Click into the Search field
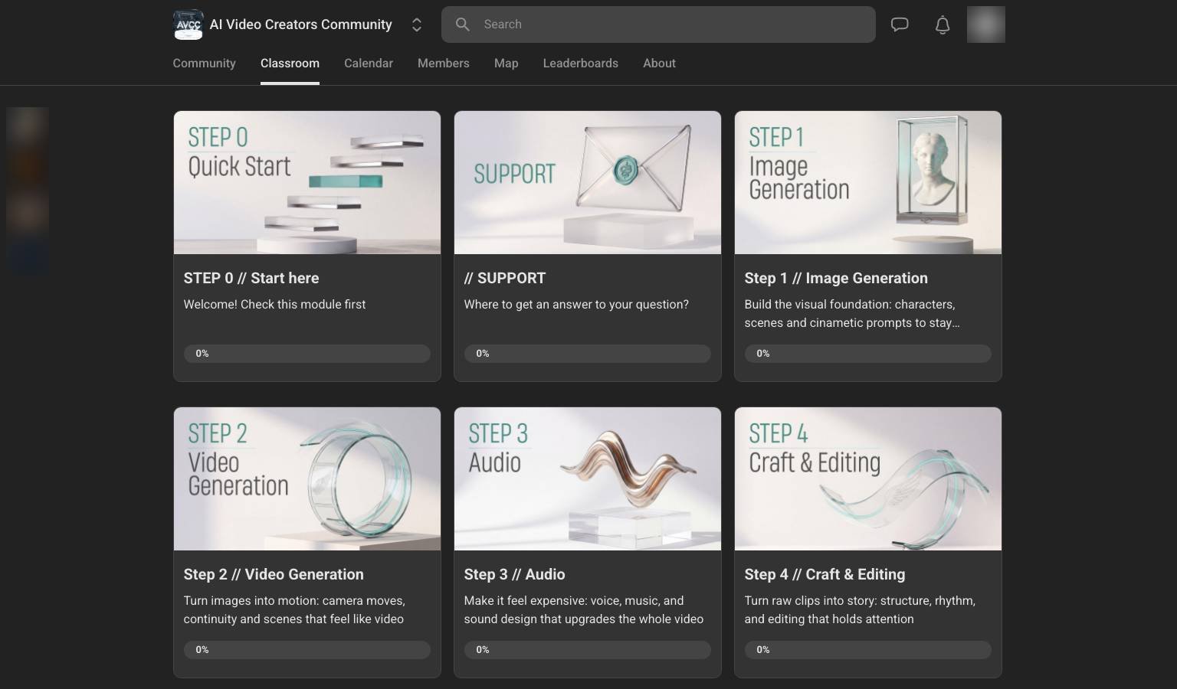1177x689 pixels. tap(658, 24)
